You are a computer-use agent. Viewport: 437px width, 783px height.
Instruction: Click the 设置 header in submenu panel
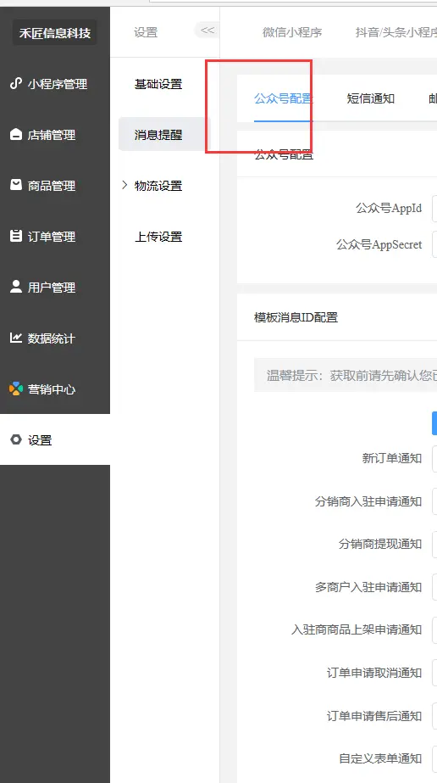pyautogui.click(x=146, y=32)
